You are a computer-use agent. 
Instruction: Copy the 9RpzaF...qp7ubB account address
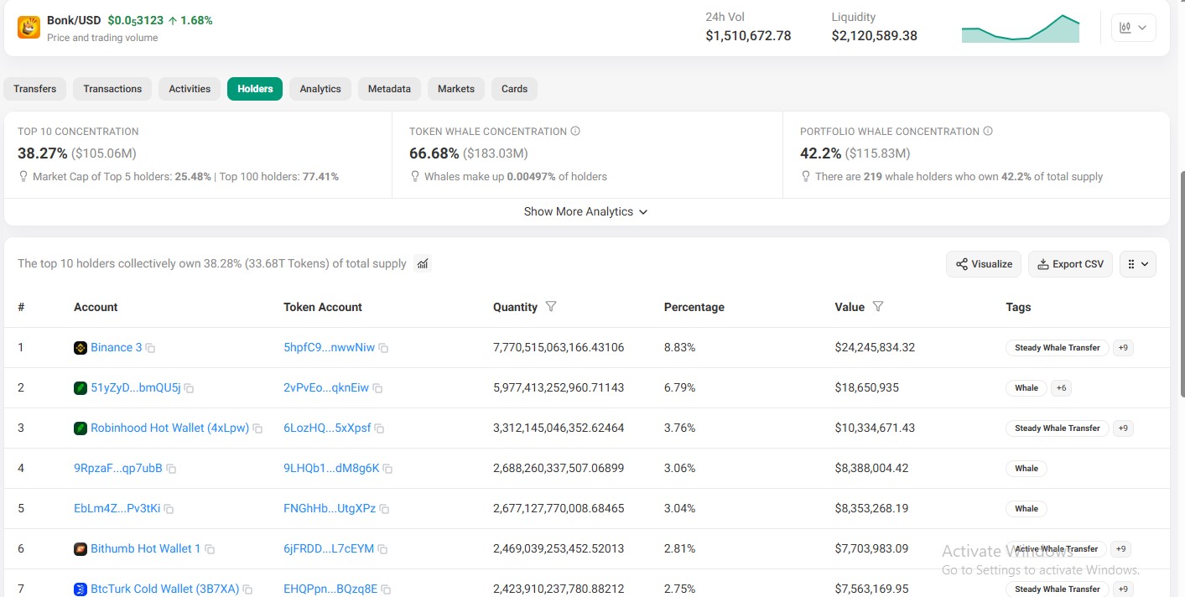(171, 469)
